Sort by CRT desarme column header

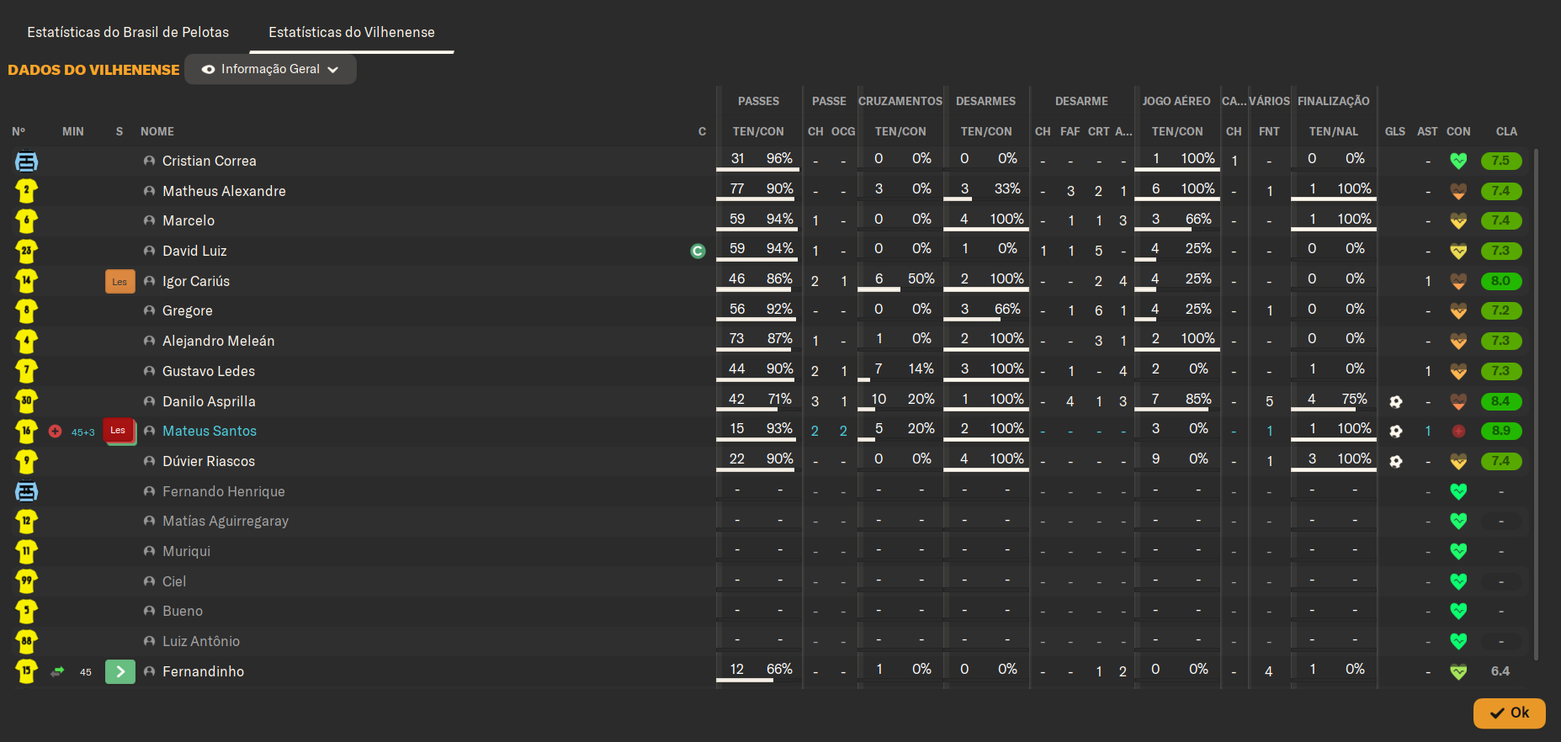(x=1098, y=131)
